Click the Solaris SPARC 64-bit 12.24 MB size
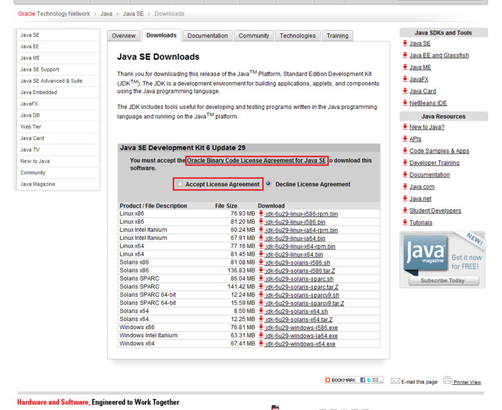The width and height of the screenshot is (502, 410). (x=243, y=295)
